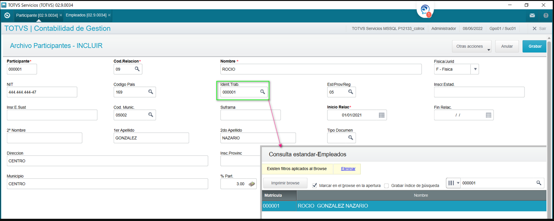Open Fin Relac. calendar picker
The height and width of the screenshot is (221, 554).
(x=488, y=115)
